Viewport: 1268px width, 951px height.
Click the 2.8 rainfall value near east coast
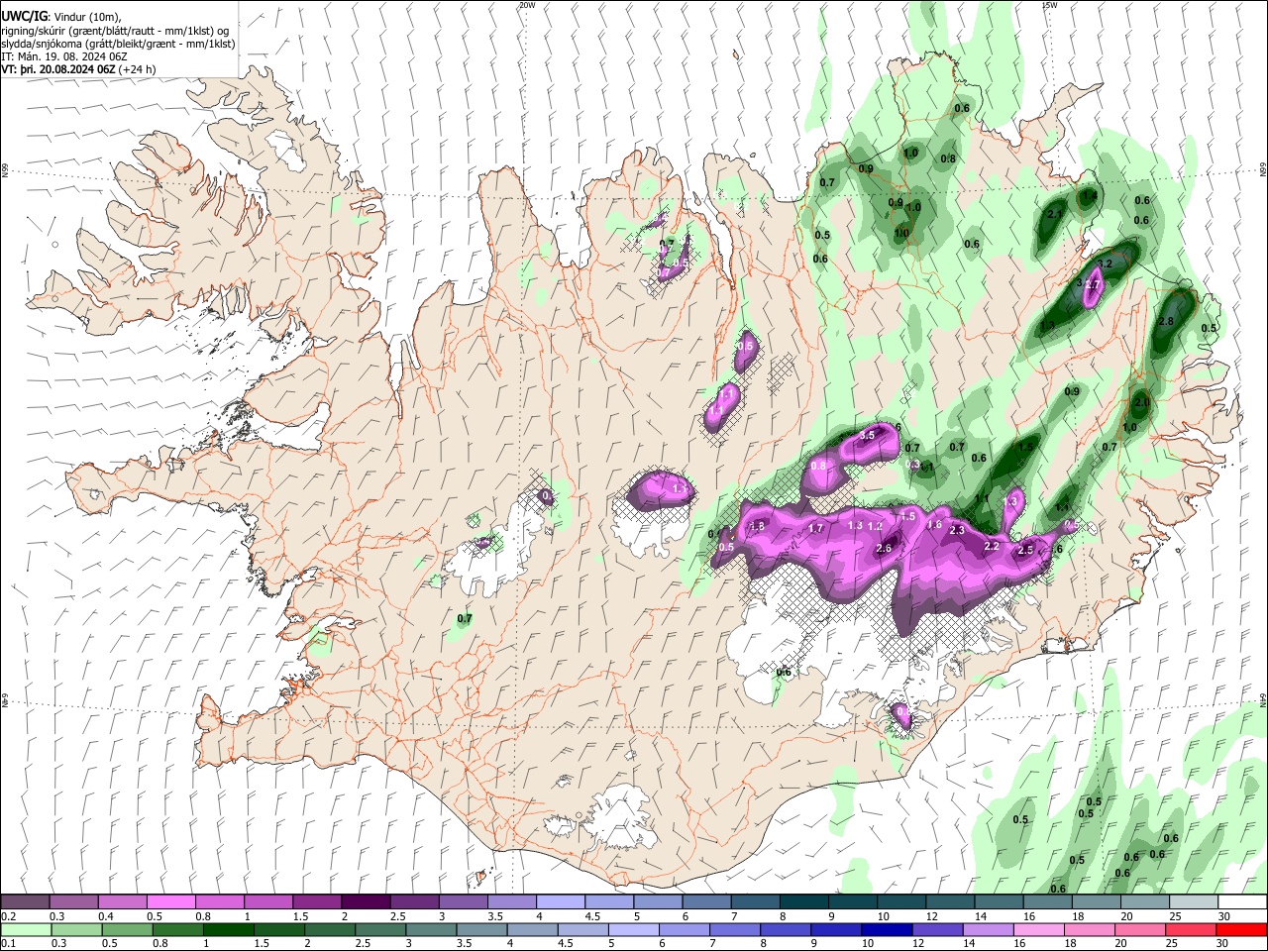point(1165,321)
